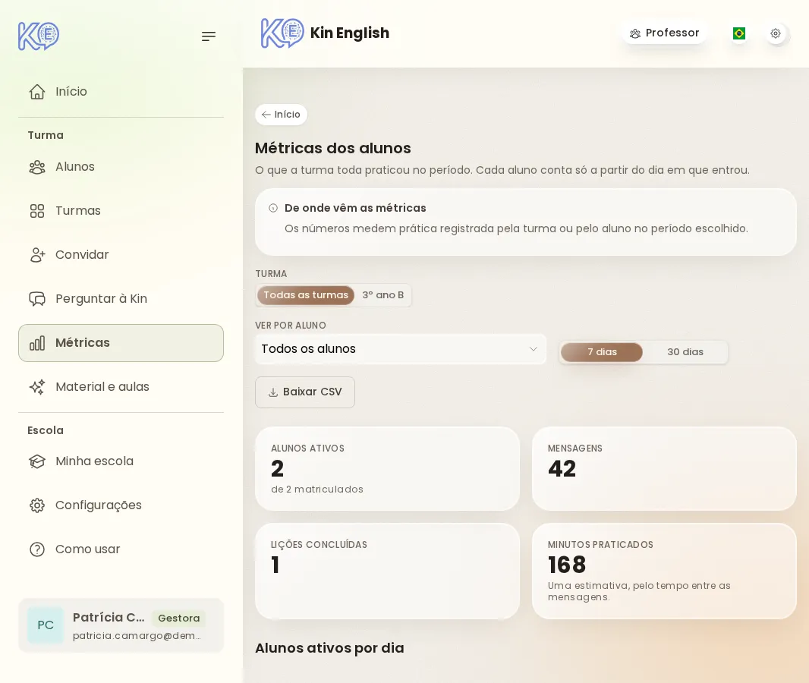Open settings via the top-right gear icon
This screenshot has height=683, width=809.
click(x=776, y=33)
